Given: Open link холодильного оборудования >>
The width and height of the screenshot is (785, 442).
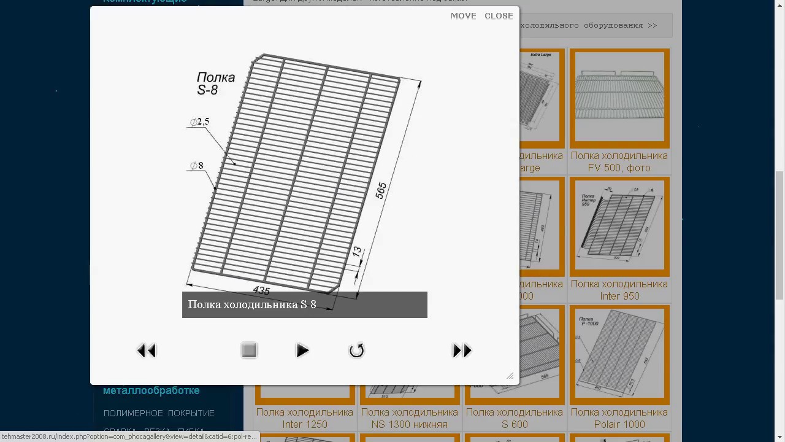Looking at the screenshot, I should click(589, 25).
